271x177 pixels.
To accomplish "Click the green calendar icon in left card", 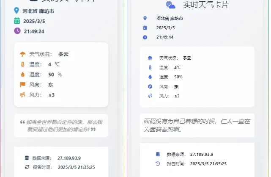I will point(17,21).
